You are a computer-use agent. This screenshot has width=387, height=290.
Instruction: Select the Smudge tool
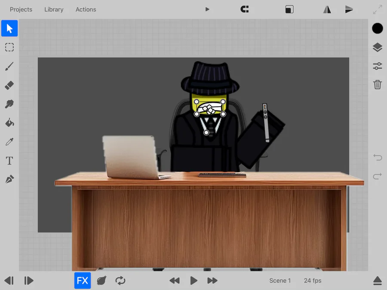tap(9, 104)
